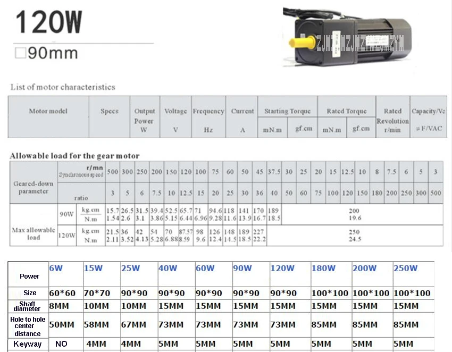
Task: Select the 25W power column header
Action: click(x=130, y=268)
